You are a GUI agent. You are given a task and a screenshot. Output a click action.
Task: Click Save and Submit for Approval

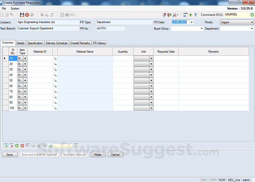(39, 155)
